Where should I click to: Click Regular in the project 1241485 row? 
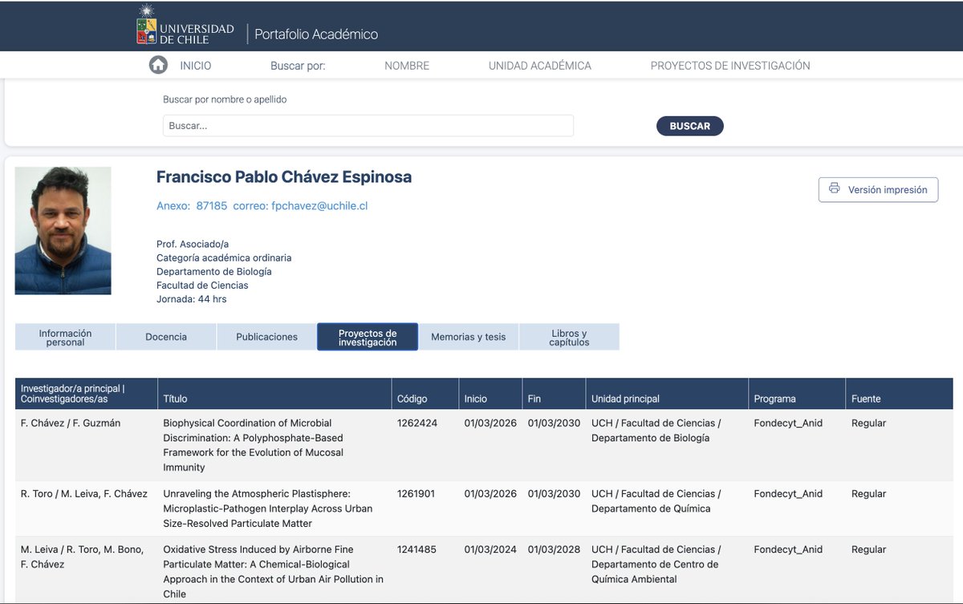869,549
